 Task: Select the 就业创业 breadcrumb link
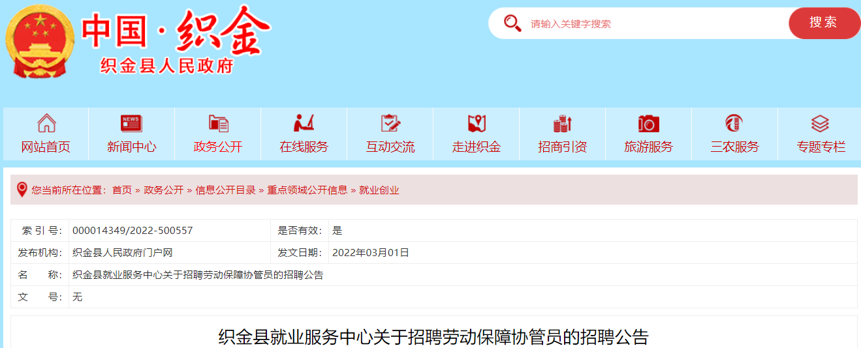379,190
